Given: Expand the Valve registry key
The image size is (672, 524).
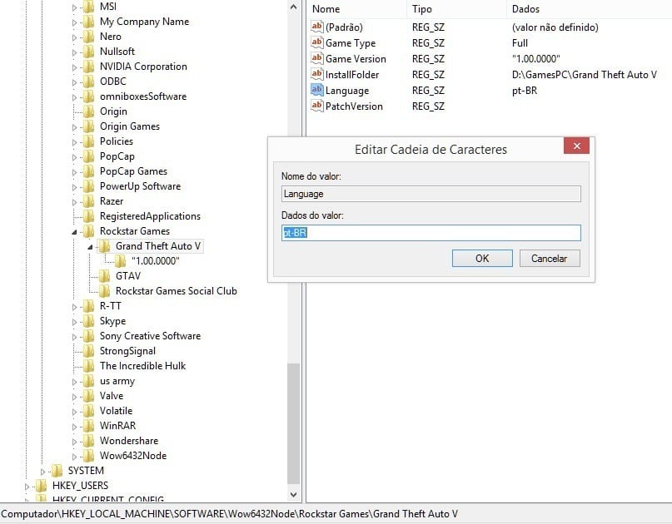Looking at the screenshot, I should pos(75,396).
